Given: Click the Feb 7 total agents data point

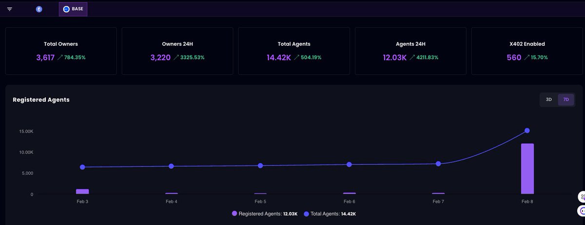Looking at the screenshot, I should point(438,164).
